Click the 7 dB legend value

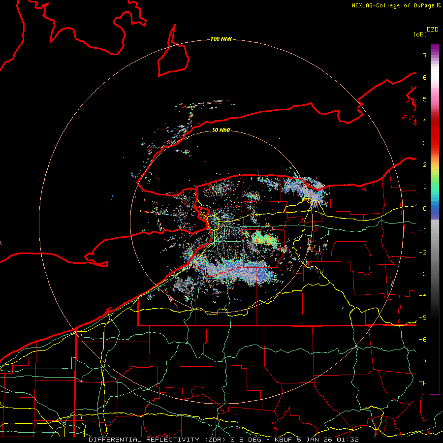425,55
